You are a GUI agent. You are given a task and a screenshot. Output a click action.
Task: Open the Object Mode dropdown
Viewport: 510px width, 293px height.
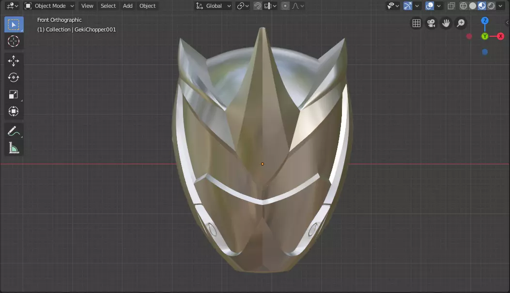(49, 6)
